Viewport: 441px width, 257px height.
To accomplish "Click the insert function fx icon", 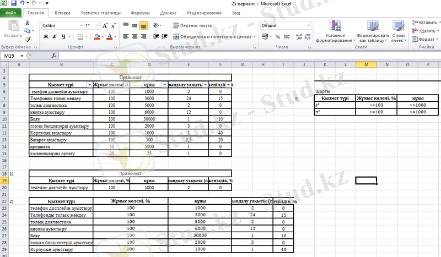I will click(54, 56).
